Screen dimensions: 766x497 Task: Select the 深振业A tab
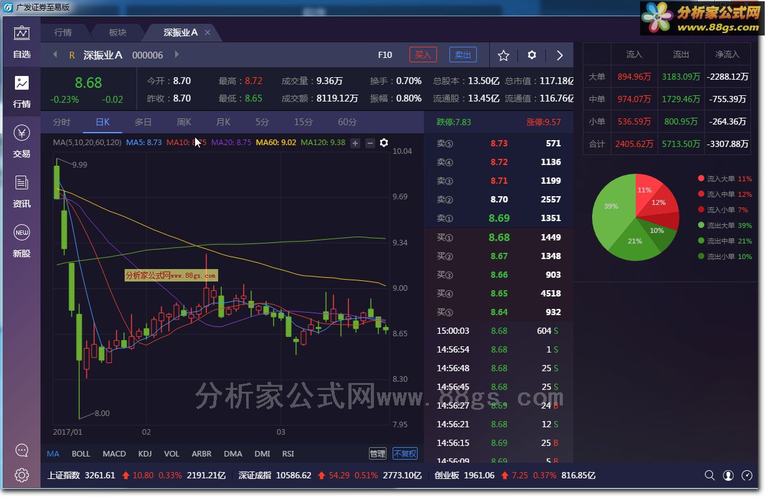point(180,32)
